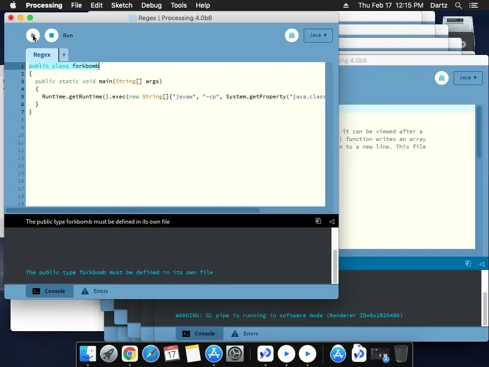Image resolution: width=489 pixels, height=367 pixels.
Task: Click the eject icon in the menu bar
Action: [x=346, y=5]
